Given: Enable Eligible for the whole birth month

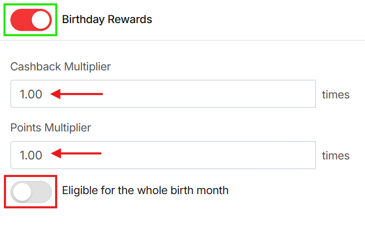Looking at the screenshot, I should point(31,191).
